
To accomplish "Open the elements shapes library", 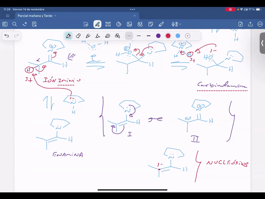I will coord(140,24).
